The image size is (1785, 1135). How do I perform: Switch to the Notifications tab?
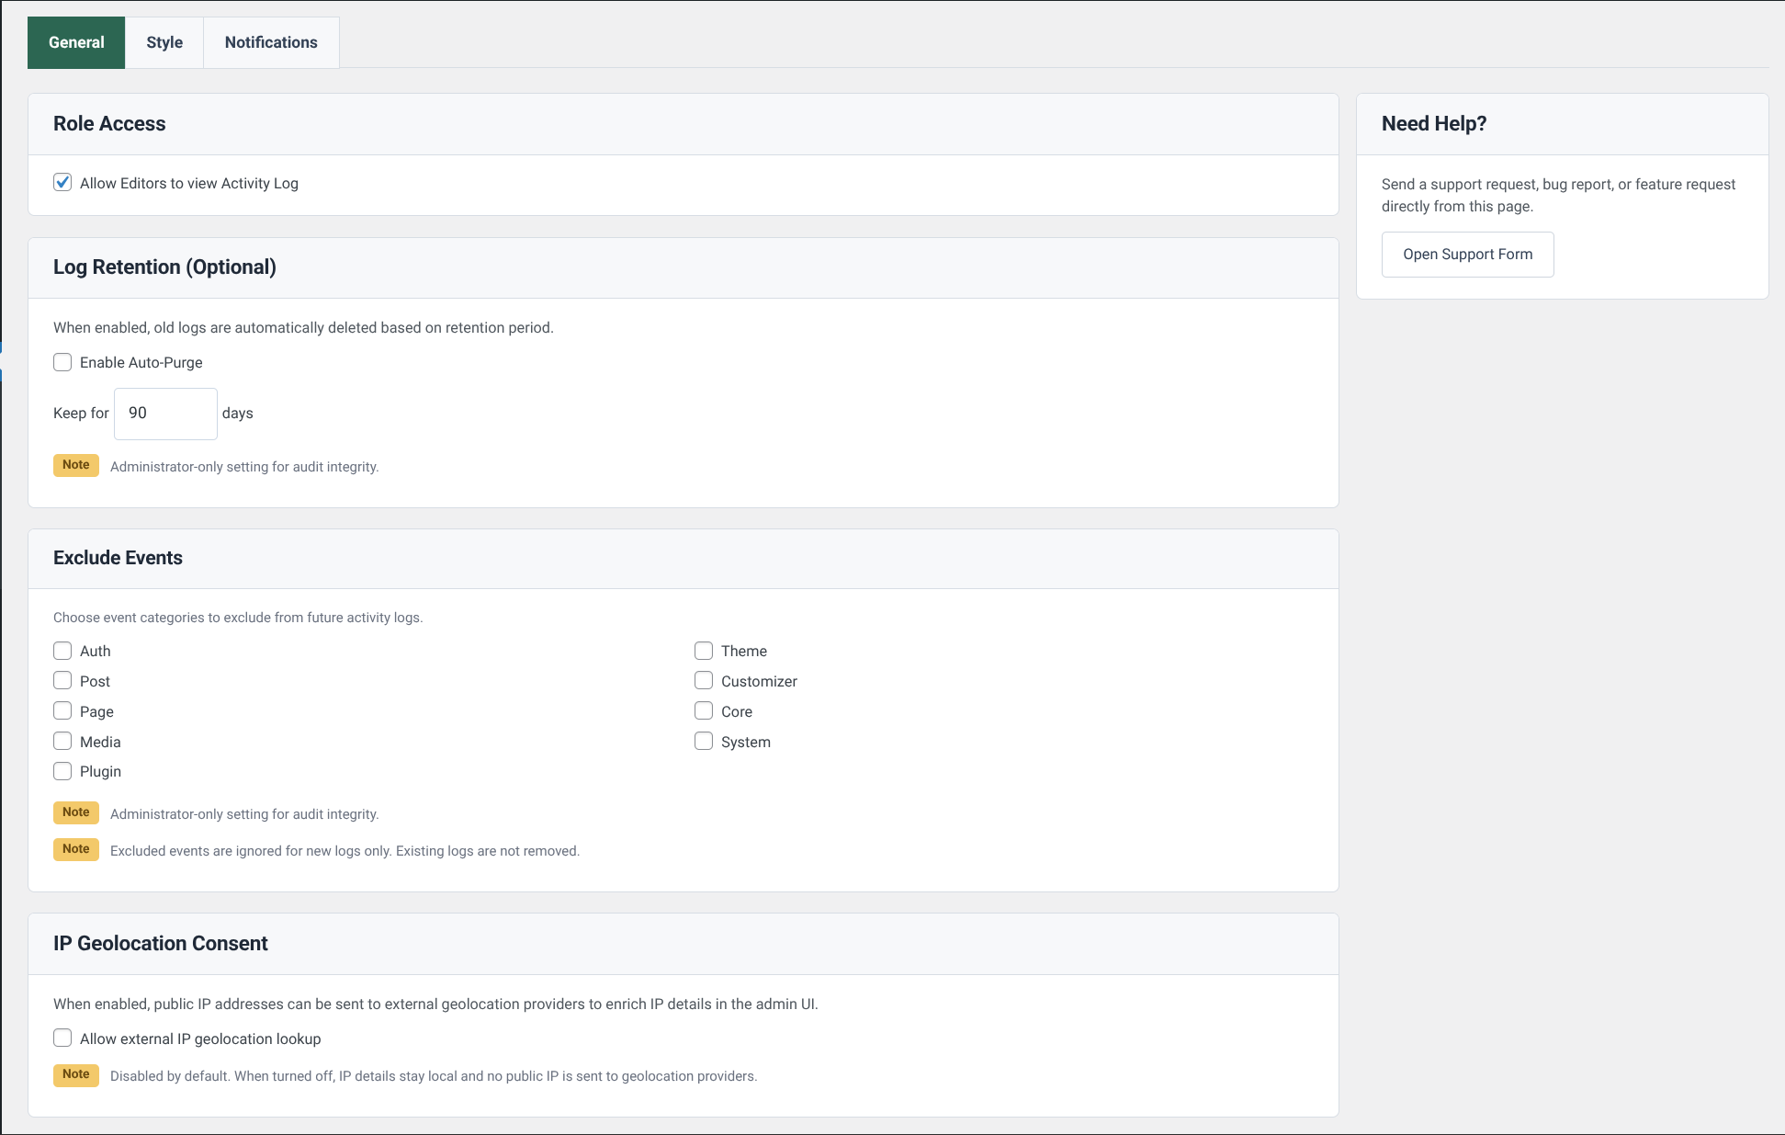click(270, 42)
